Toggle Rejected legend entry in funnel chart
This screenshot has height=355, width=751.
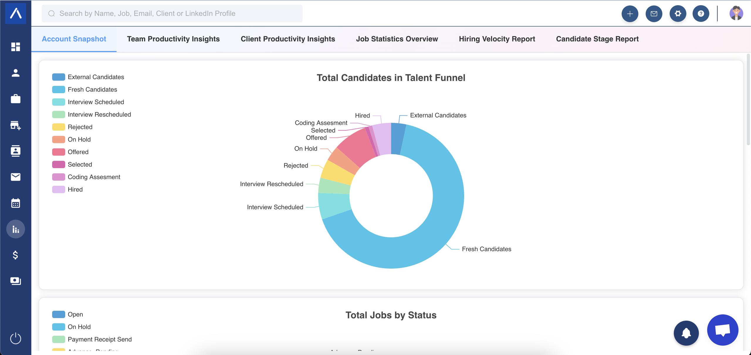point(80,127)
